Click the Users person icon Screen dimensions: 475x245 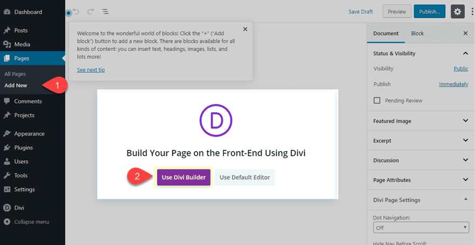click(7, 161)
